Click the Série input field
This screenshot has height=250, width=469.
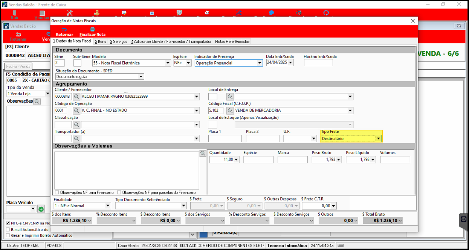pyautogui.click(x=60, y=63)
